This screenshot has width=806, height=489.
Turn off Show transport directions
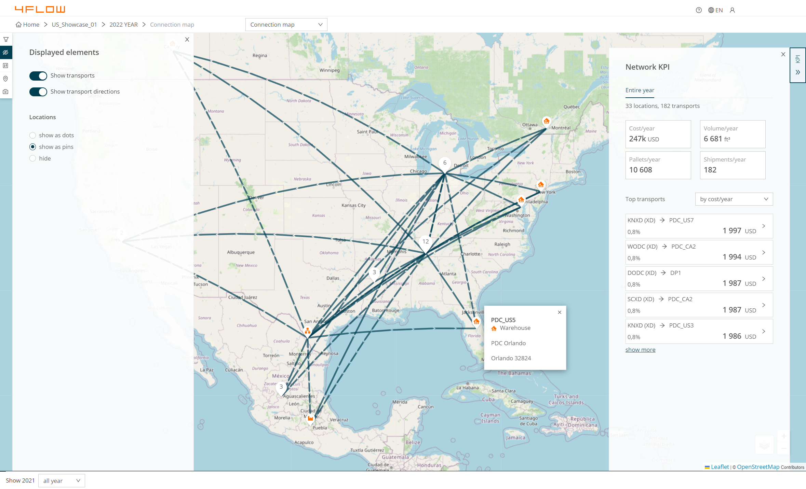coord(38,92)
